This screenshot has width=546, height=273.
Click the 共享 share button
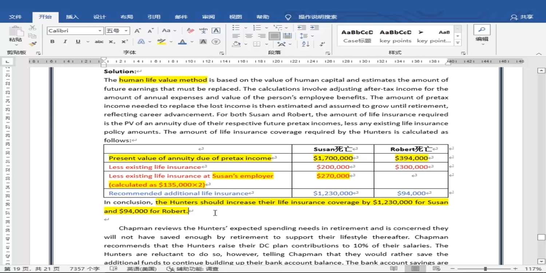pyautogui.click(x=522, y=17)
